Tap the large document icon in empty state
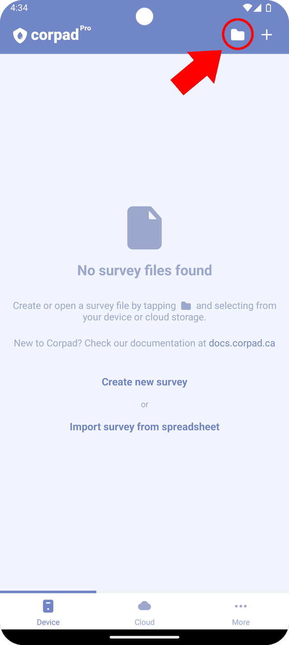 point(144,228)
